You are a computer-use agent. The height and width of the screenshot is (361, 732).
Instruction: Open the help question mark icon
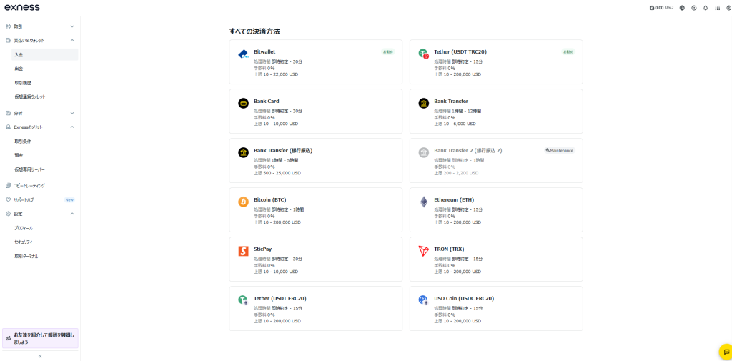pos(693,7)
